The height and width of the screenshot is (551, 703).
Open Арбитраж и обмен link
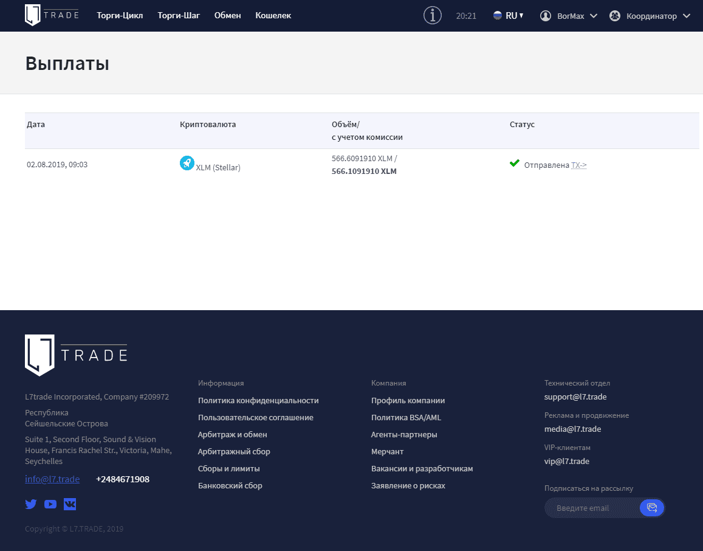[232, 434]
